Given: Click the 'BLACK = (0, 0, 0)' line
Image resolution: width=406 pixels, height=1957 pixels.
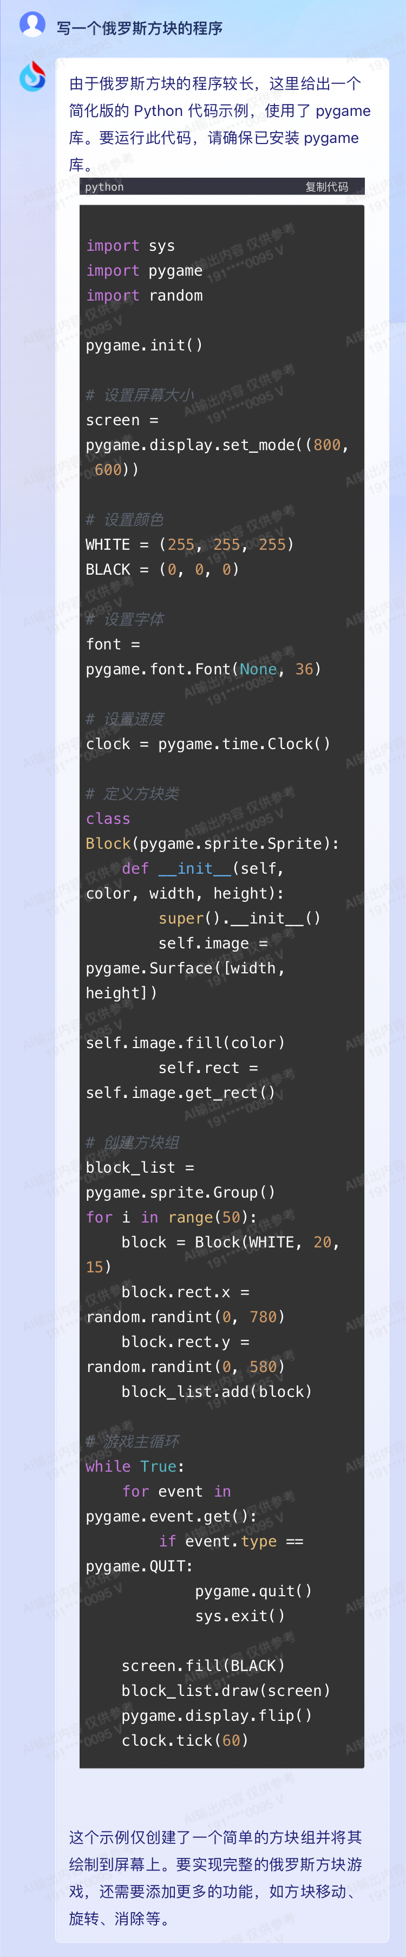Looking at the screenshot, I should [162, 570].
